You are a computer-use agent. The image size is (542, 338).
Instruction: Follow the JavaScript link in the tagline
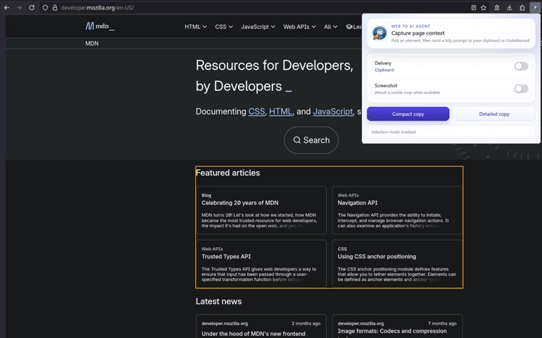(x=333, y=112)
